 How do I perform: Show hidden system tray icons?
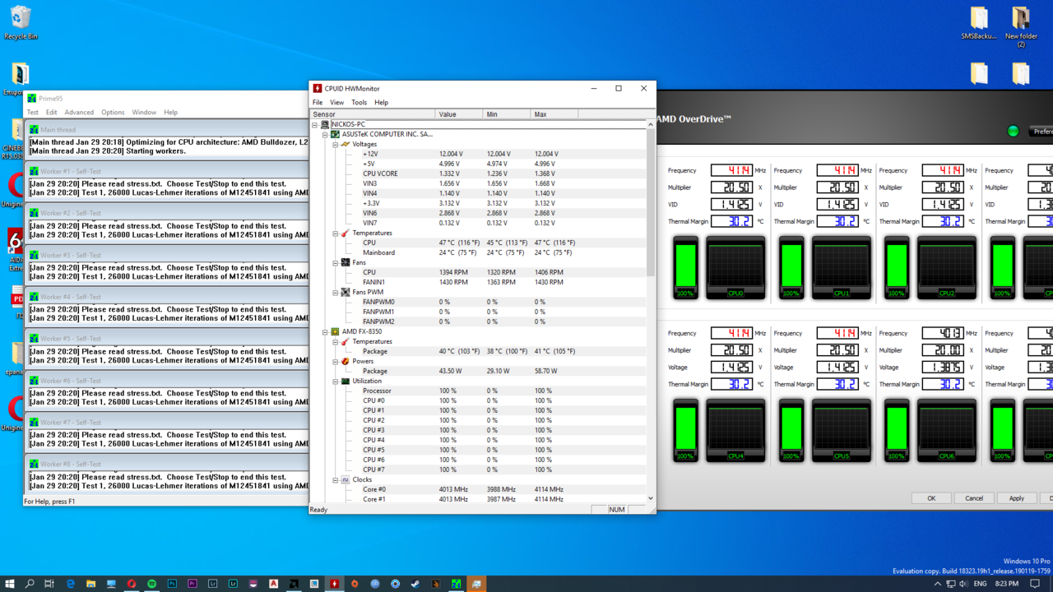point(937,584)
